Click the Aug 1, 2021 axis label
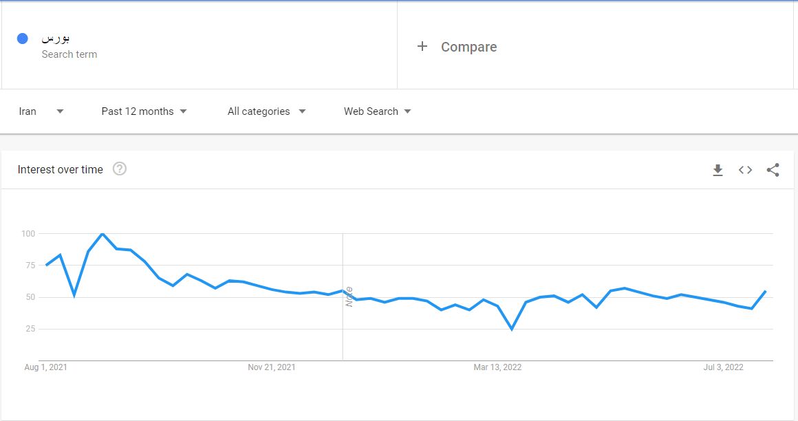Image resolution: width=798 pixels, height=421 pixels. pos(46,367)
